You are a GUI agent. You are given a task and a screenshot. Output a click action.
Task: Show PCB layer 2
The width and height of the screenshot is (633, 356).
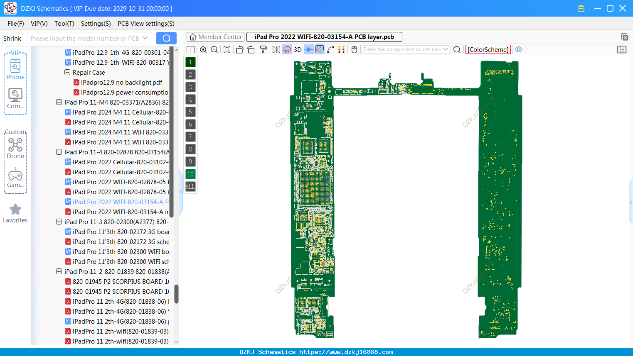tap(190, 75)
